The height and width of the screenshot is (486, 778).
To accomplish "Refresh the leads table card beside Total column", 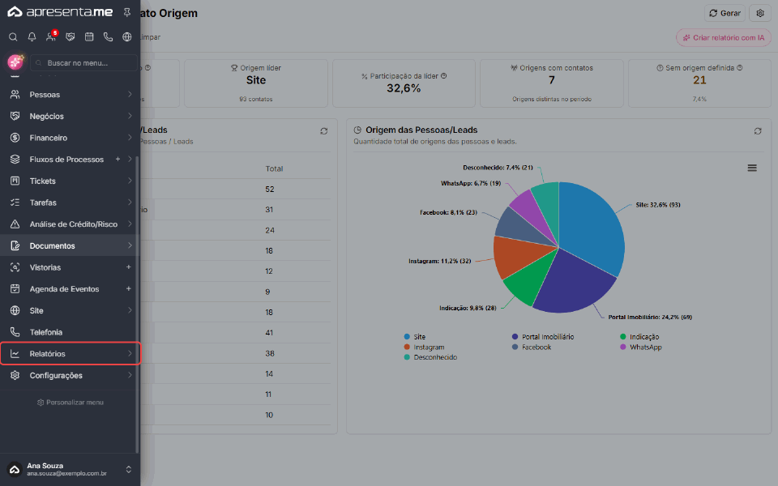I will click(324, 131).
